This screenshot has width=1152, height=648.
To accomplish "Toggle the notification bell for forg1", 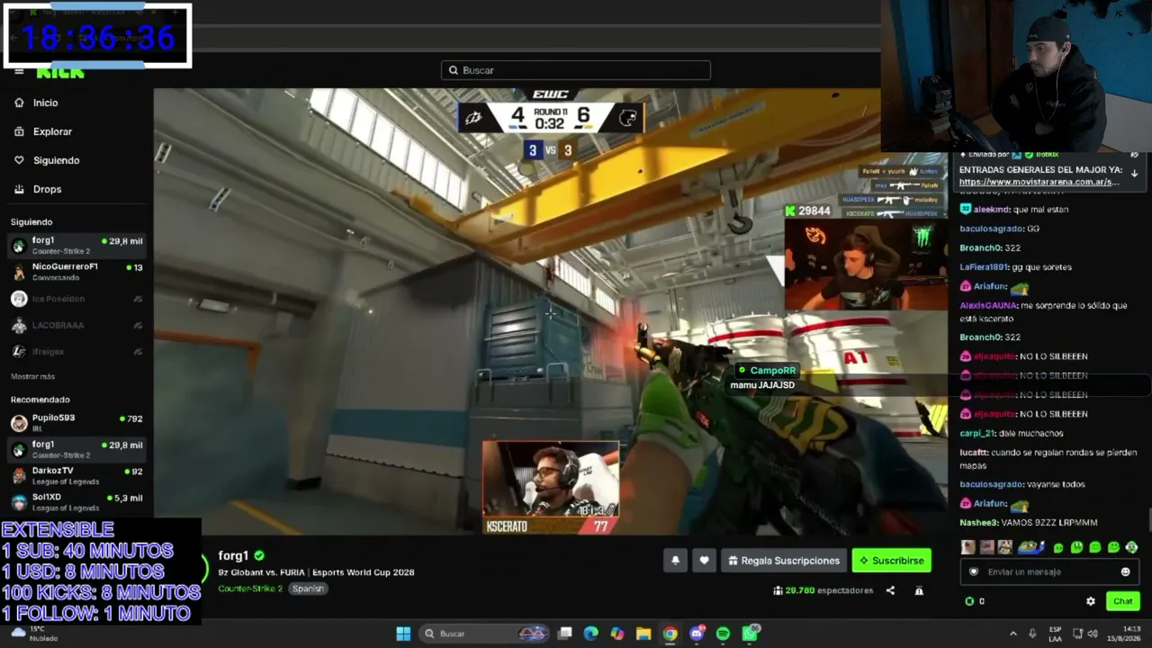I will click(x=675, y=561).
